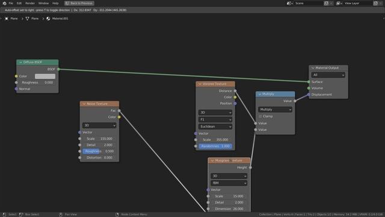This screenshot has height=217, width=385.
Task: Open the Help menu
Action: pos(55,3)
